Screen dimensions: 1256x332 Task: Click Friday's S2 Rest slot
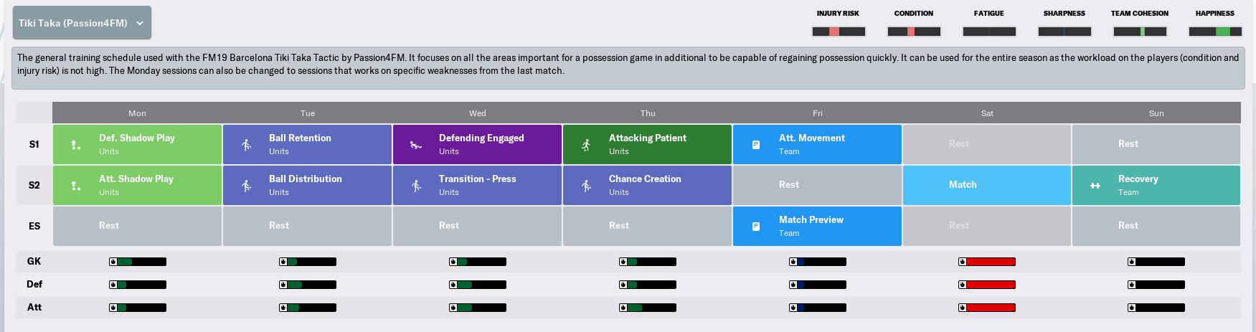[x=817, y=185]
